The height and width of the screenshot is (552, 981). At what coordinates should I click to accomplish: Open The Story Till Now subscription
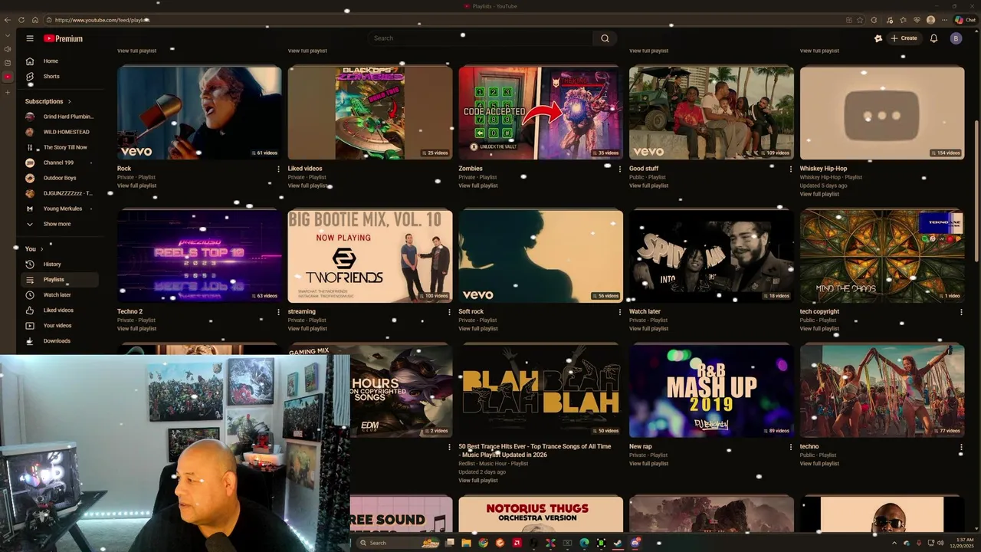[60, 147]
